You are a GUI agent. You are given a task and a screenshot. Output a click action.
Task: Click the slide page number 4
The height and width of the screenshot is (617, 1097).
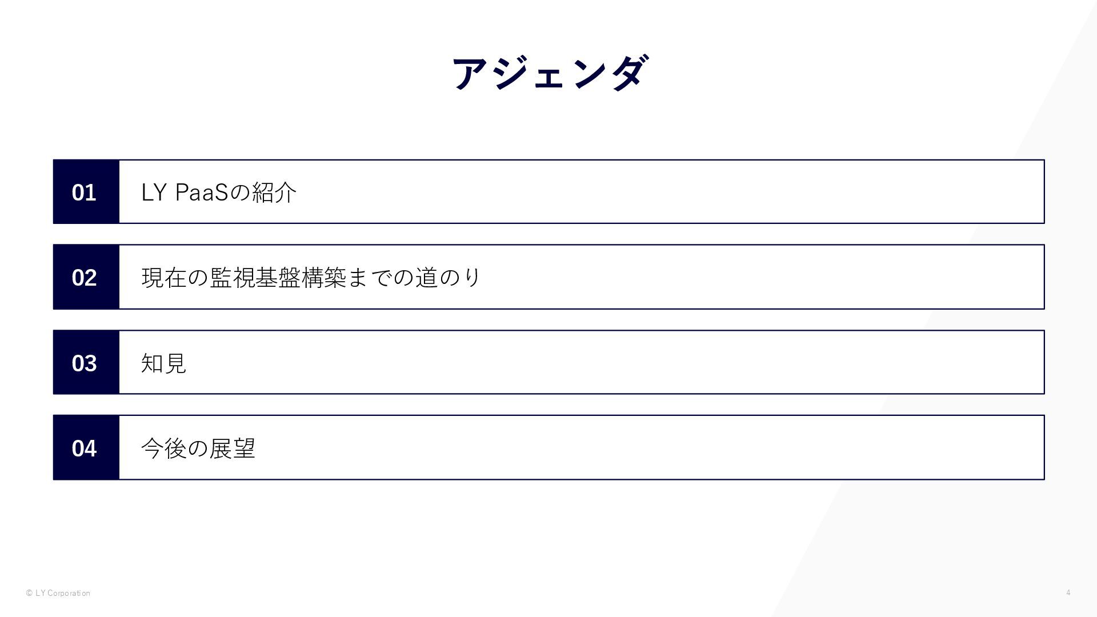click(1068, 592)
